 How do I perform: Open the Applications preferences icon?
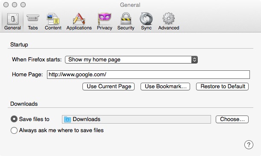coord(79,19)
